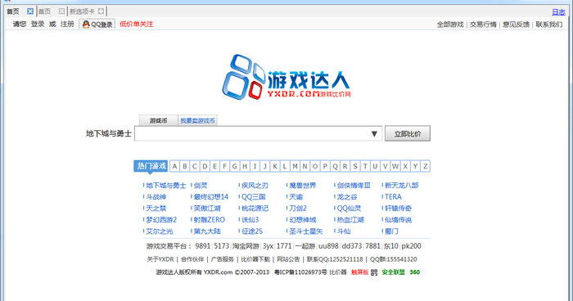
Task: Select the 热门游戏 tab
Action: [x=151, y=166]
